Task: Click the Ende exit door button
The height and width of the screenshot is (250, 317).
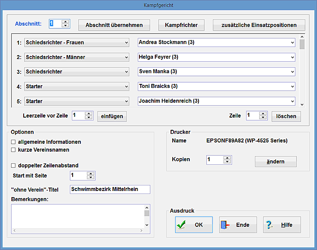Action: coord(238,225)
